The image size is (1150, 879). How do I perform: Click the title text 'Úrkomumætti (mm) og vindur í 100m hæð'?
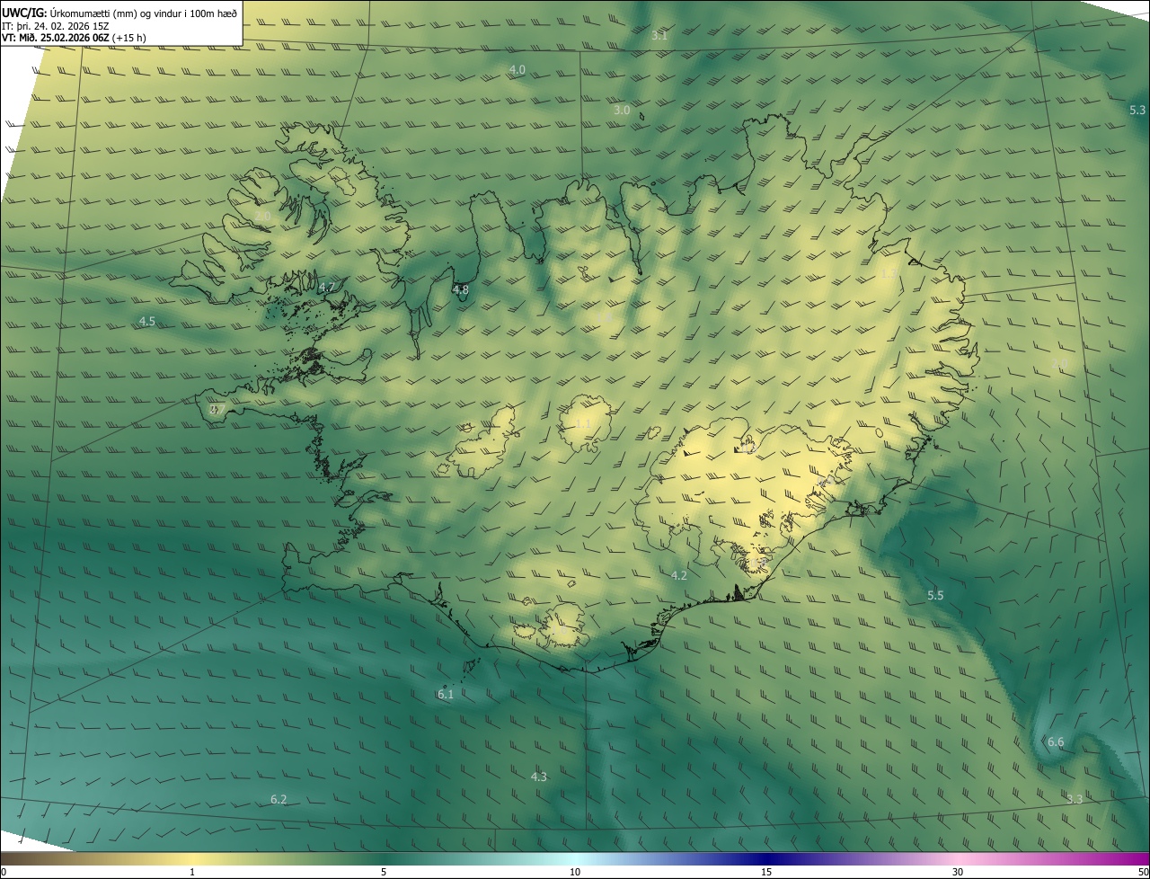(143, 12)
